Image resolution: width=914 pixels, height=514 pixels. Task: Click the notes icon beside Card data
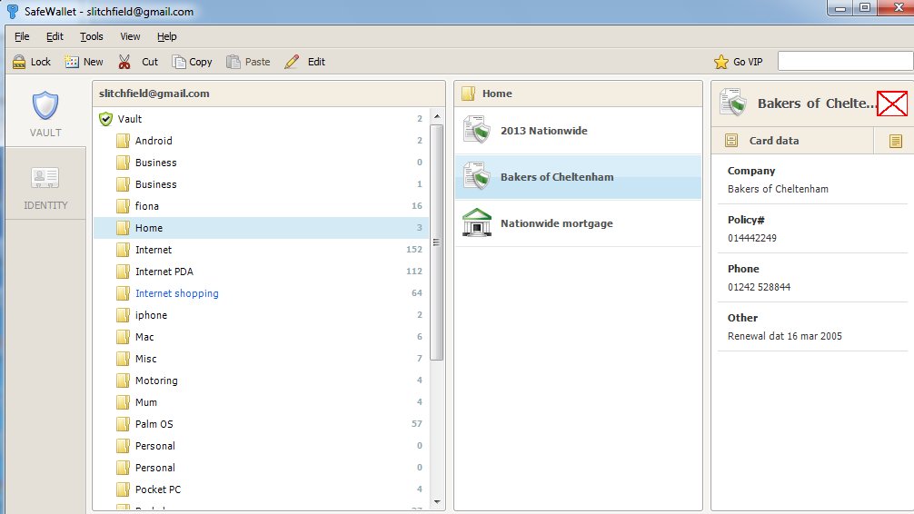coord(895,141)
